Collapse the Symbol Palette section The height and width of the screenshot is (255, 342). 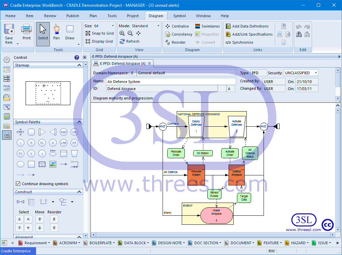(79, 122)
